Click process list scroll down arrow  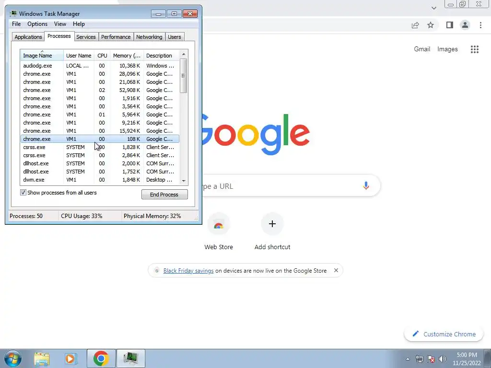click(x=184, y=181)
